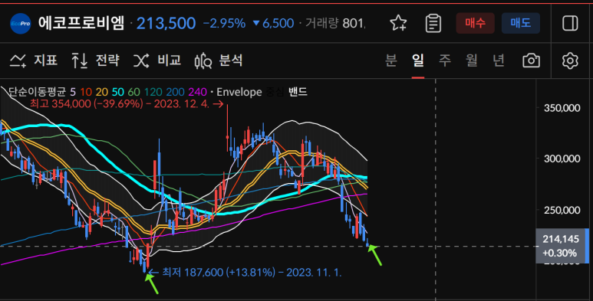This screenshot has width=593, height=301.
Task: Select the 일 daily chart tab
Action: coord(418,61)
